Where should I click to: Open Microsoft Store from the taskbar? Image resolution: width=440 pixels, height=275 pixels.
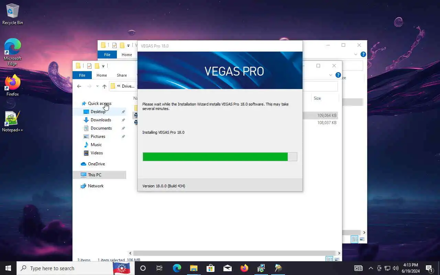click(x=211, y=268)
